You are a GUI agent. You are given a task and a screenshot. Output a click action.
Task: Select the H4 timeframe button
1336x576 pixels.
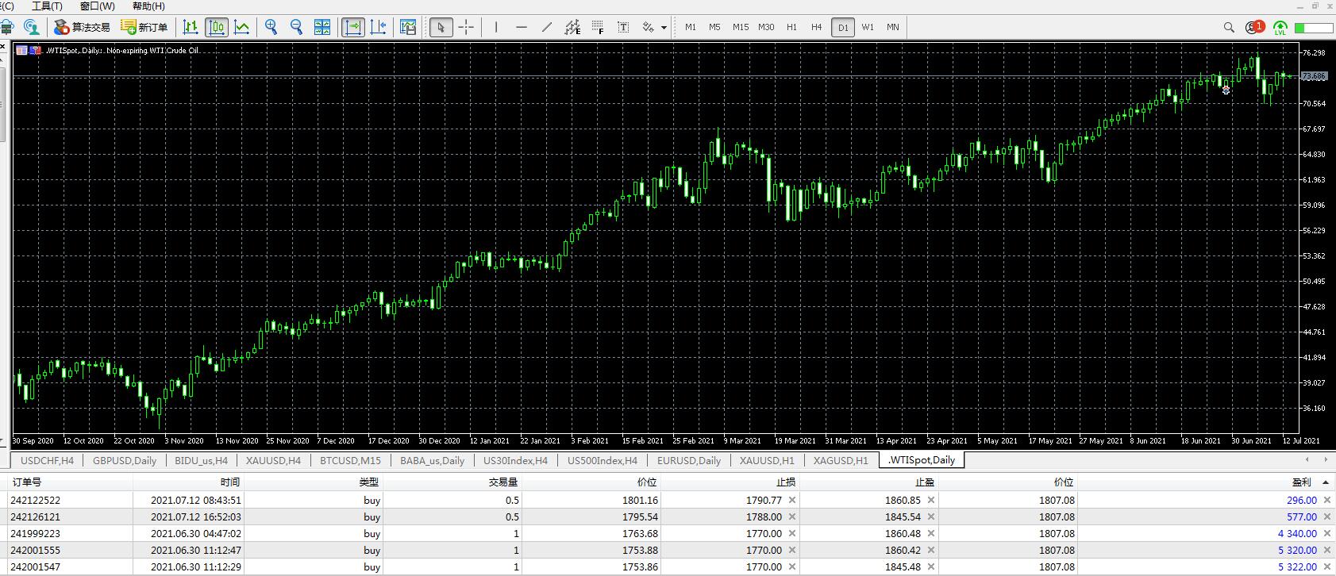pyautogui.click(x=816, y=27)
